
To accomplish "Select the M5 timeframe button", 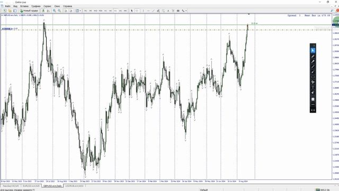I will (x=91, y=11).
